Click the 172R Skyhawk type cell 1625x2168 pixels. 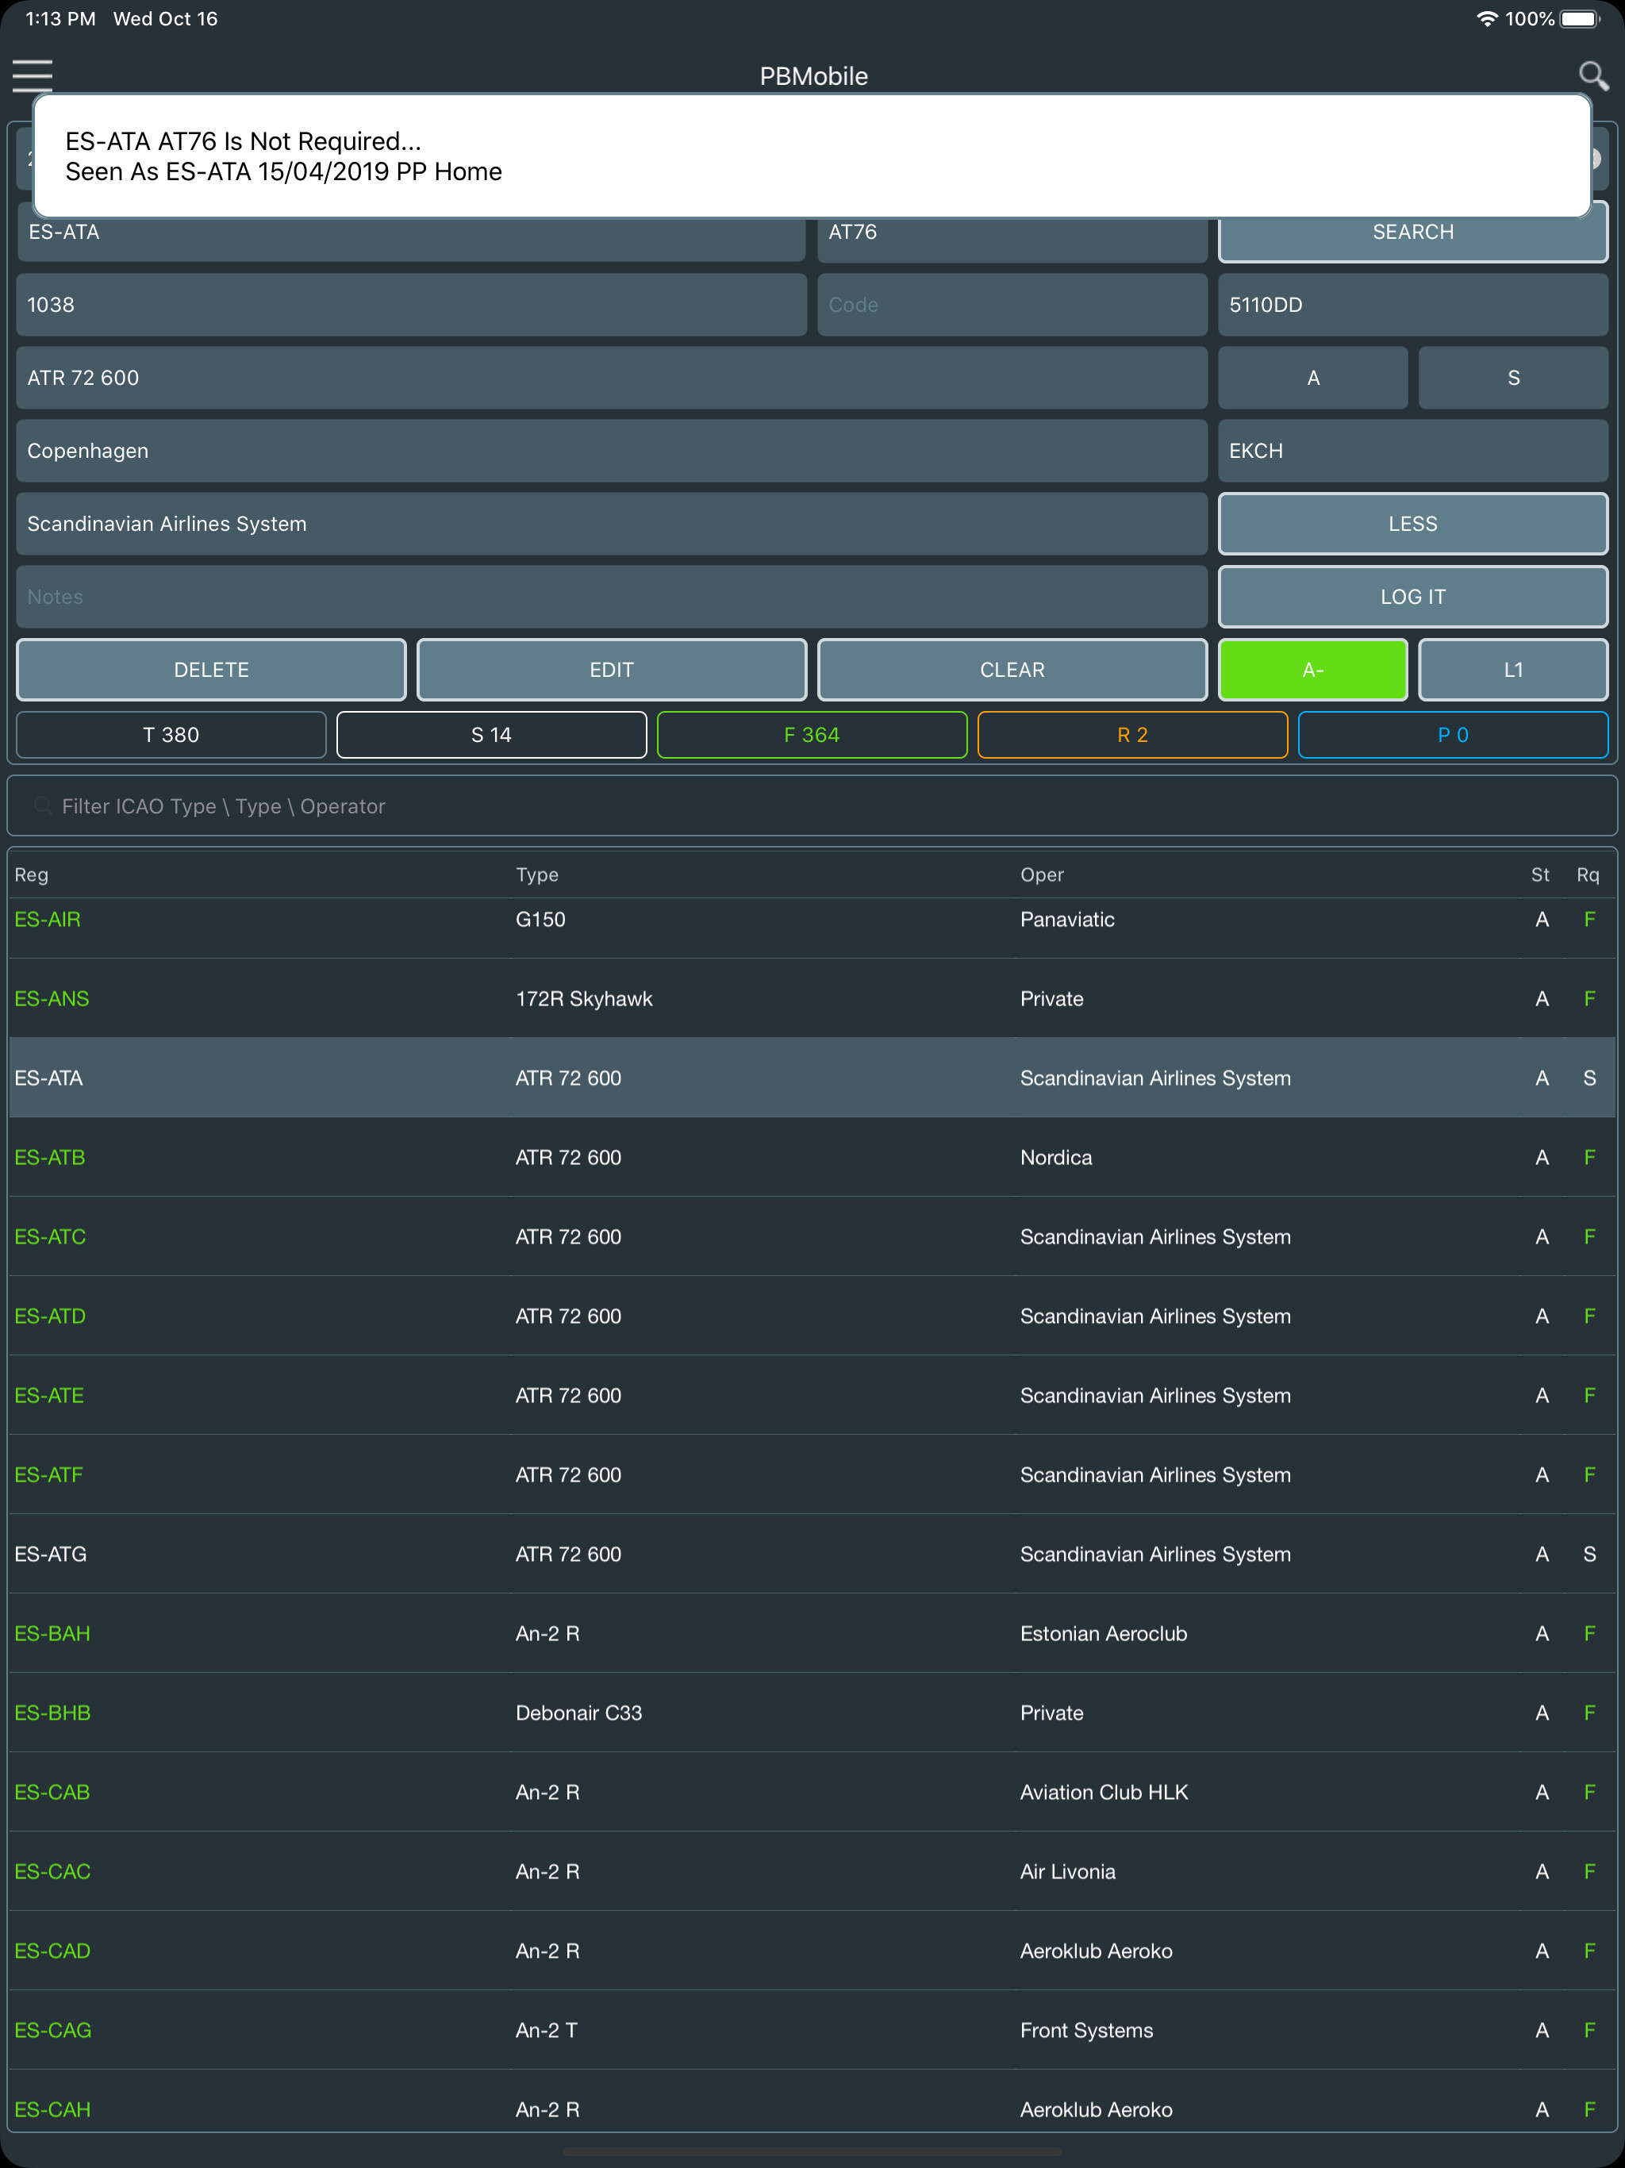click(x=584, y=999)
